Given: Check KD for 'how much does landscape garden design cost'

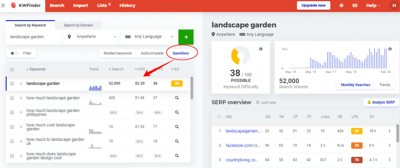Looking at the screenshot, I should [177, 156].
